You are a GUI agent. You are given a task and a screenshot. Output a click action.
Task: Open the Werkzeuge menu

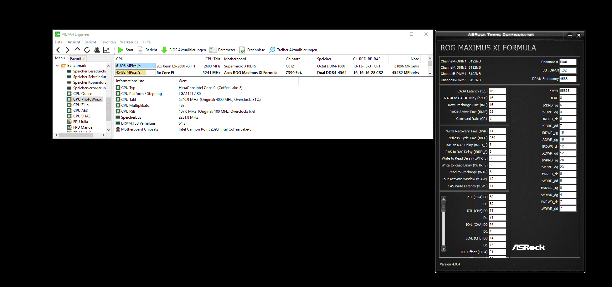pyautogui.click(x=129, y=42)
